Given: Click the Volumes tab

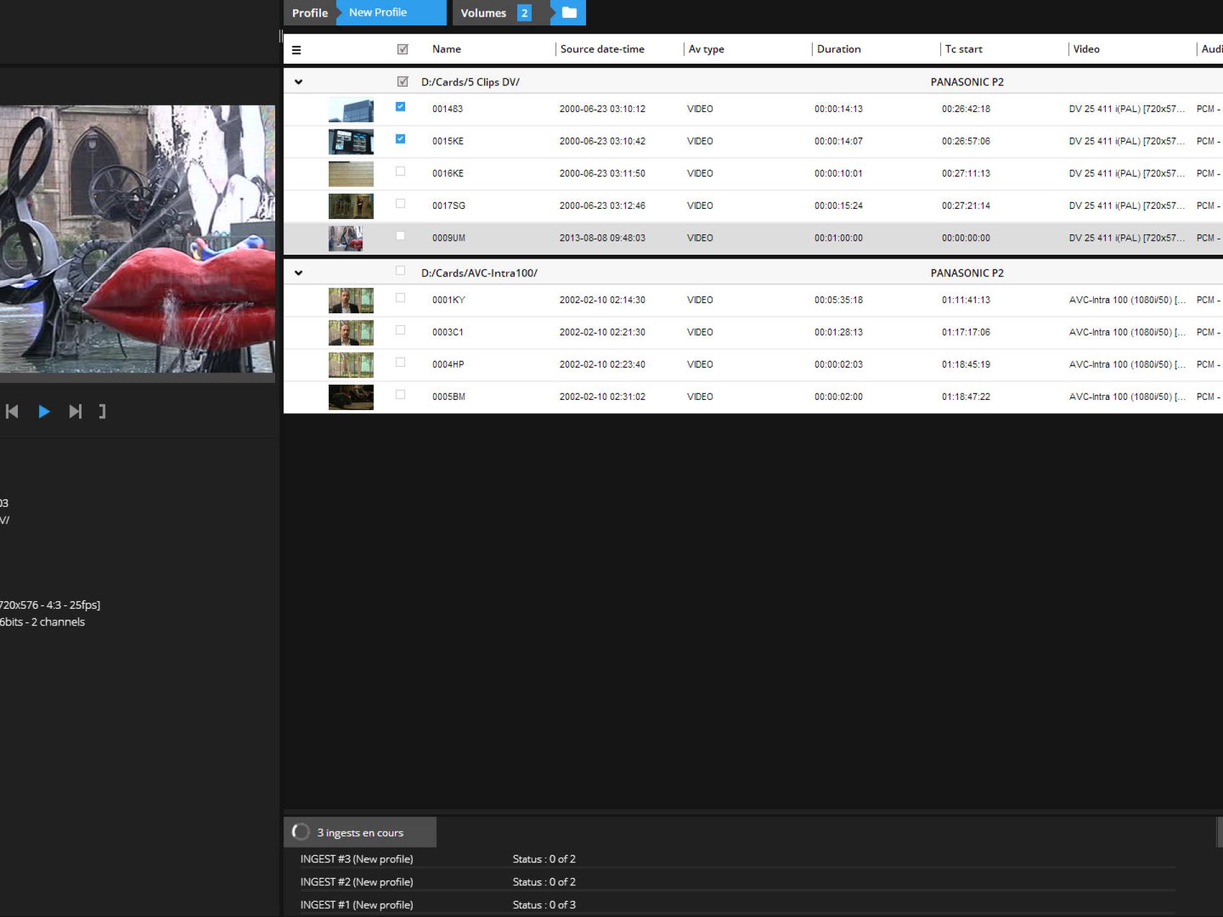Looking at the screenshot, I should coord(483,13).
